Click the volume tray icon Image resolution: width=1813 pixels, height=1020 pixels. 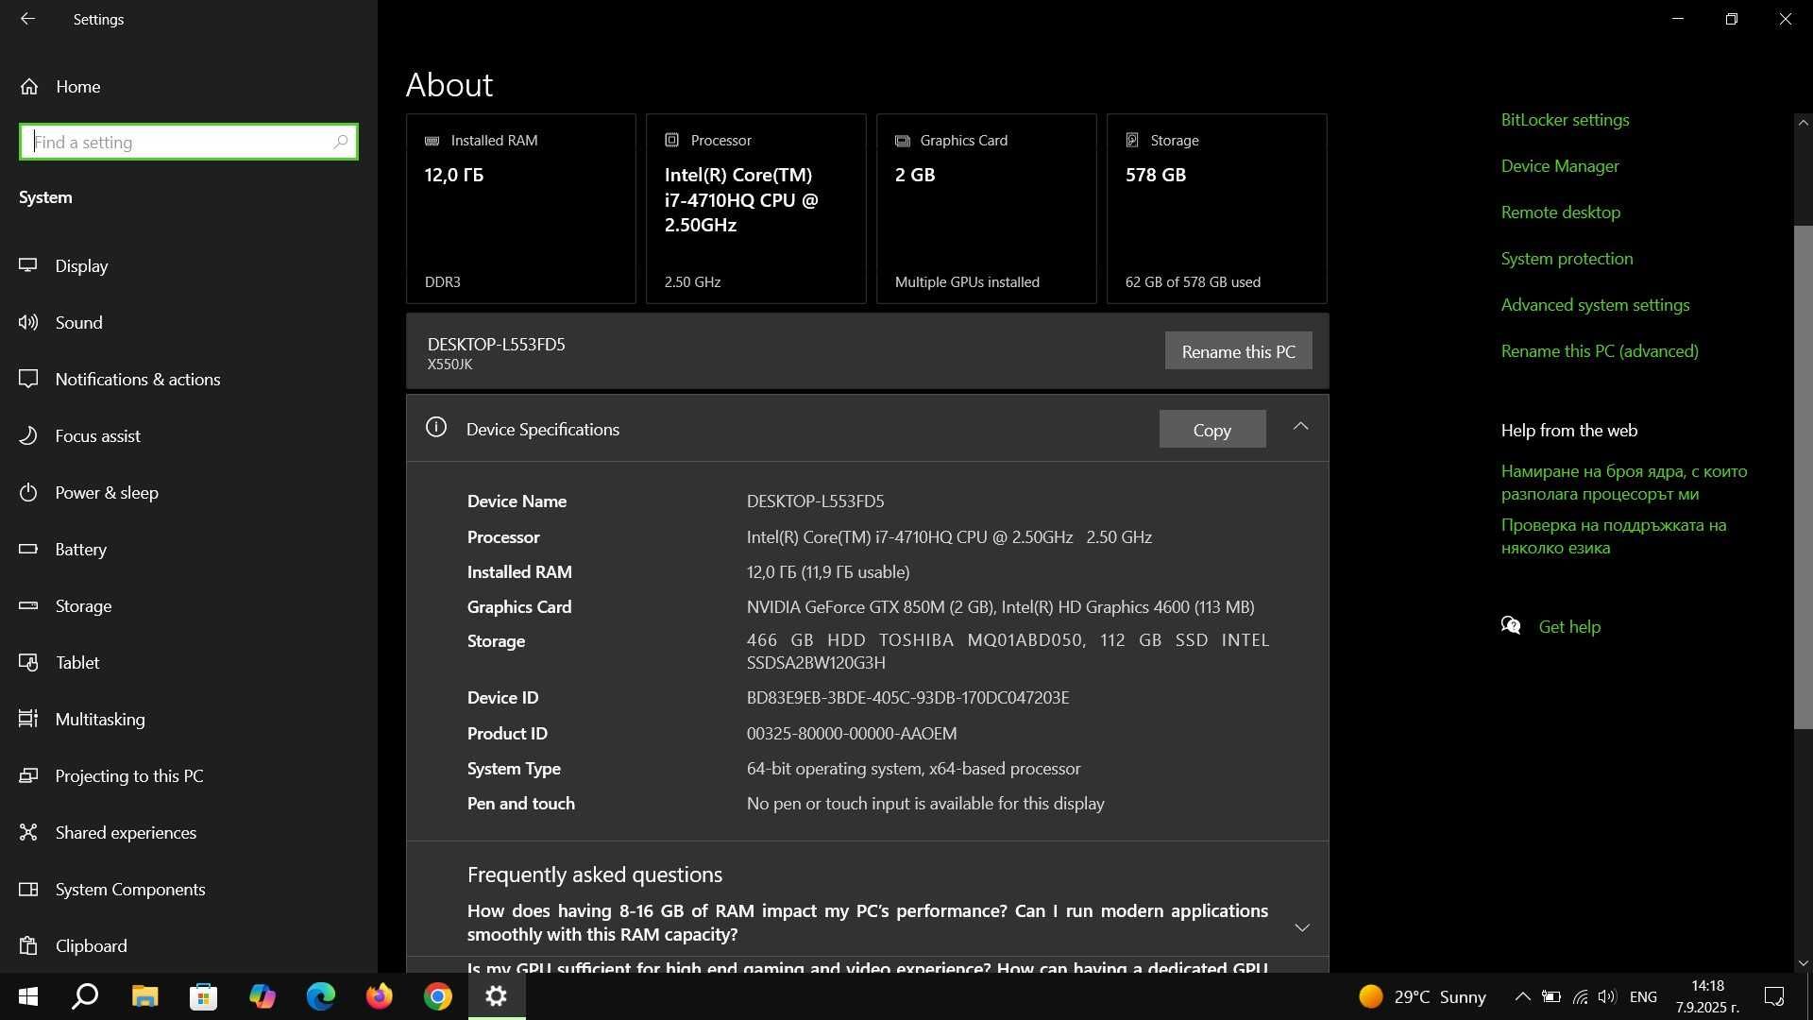[1607, 996]
